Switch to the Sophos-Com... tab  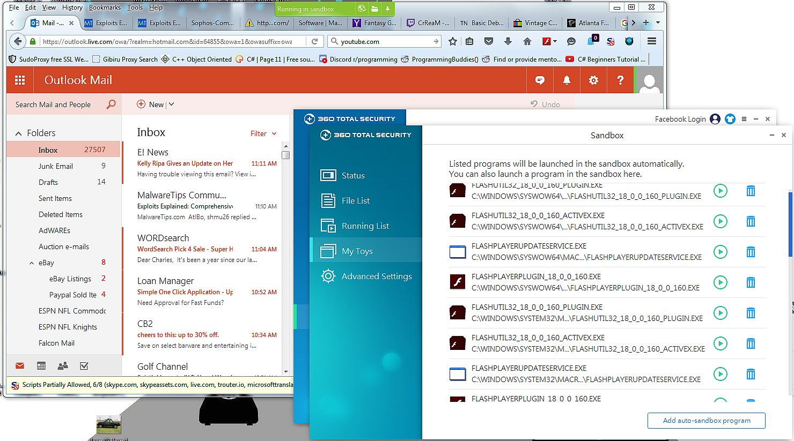tap(212, 23)
